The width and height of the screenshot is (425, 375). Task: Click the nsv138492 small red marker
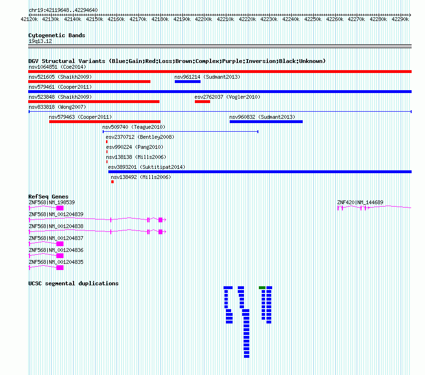pos(112,182)
